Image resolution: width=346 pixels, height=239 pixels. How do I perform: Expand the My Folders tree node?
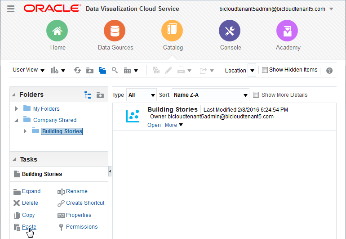tap(16, 108)
